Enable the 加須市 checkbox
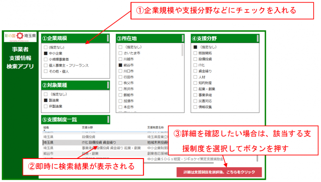The height and width of the screenshot is (182, 321). coord(121,101)
